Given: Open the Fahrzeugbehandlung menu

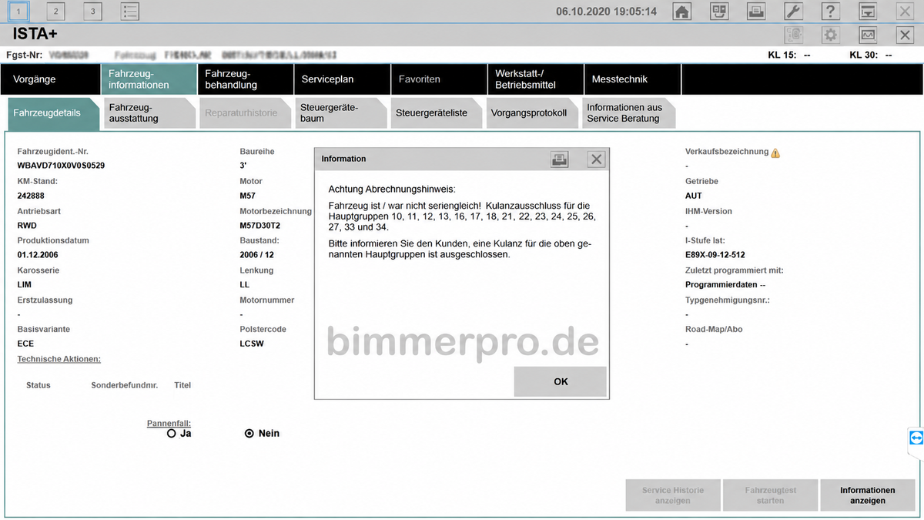Looking at the screenshot, I should click(245, 79).
